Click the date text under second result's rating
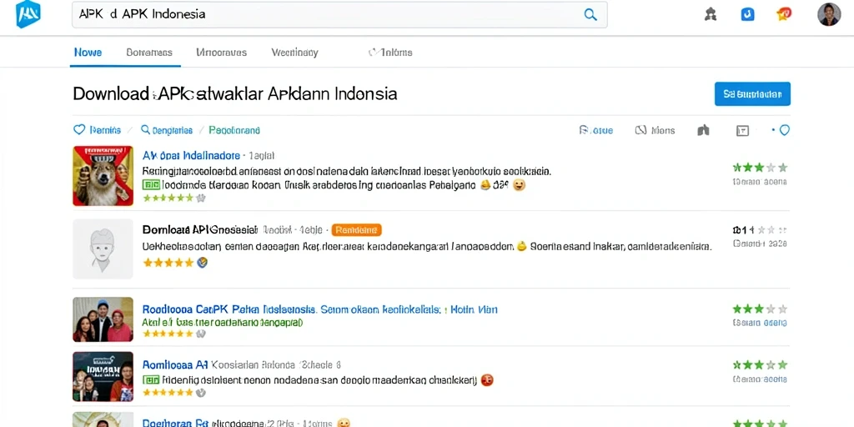The width and height of the screenshot is (854, 427). [760, 244]
